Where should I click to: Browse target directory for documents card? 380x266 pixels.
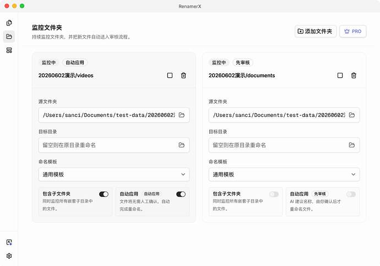pyautogui.click(x=352, y=145)
